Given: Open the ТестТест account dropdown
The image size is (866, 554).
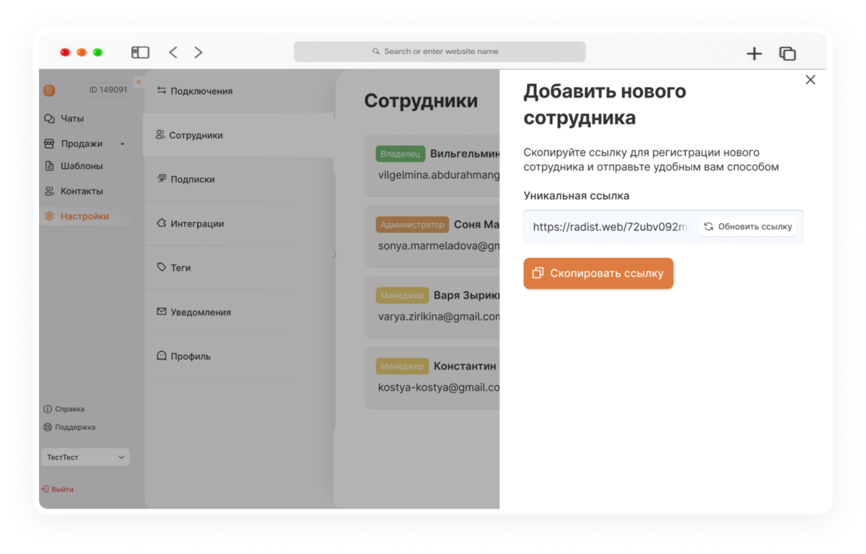Looking at the screenshot, I should 85,457.
